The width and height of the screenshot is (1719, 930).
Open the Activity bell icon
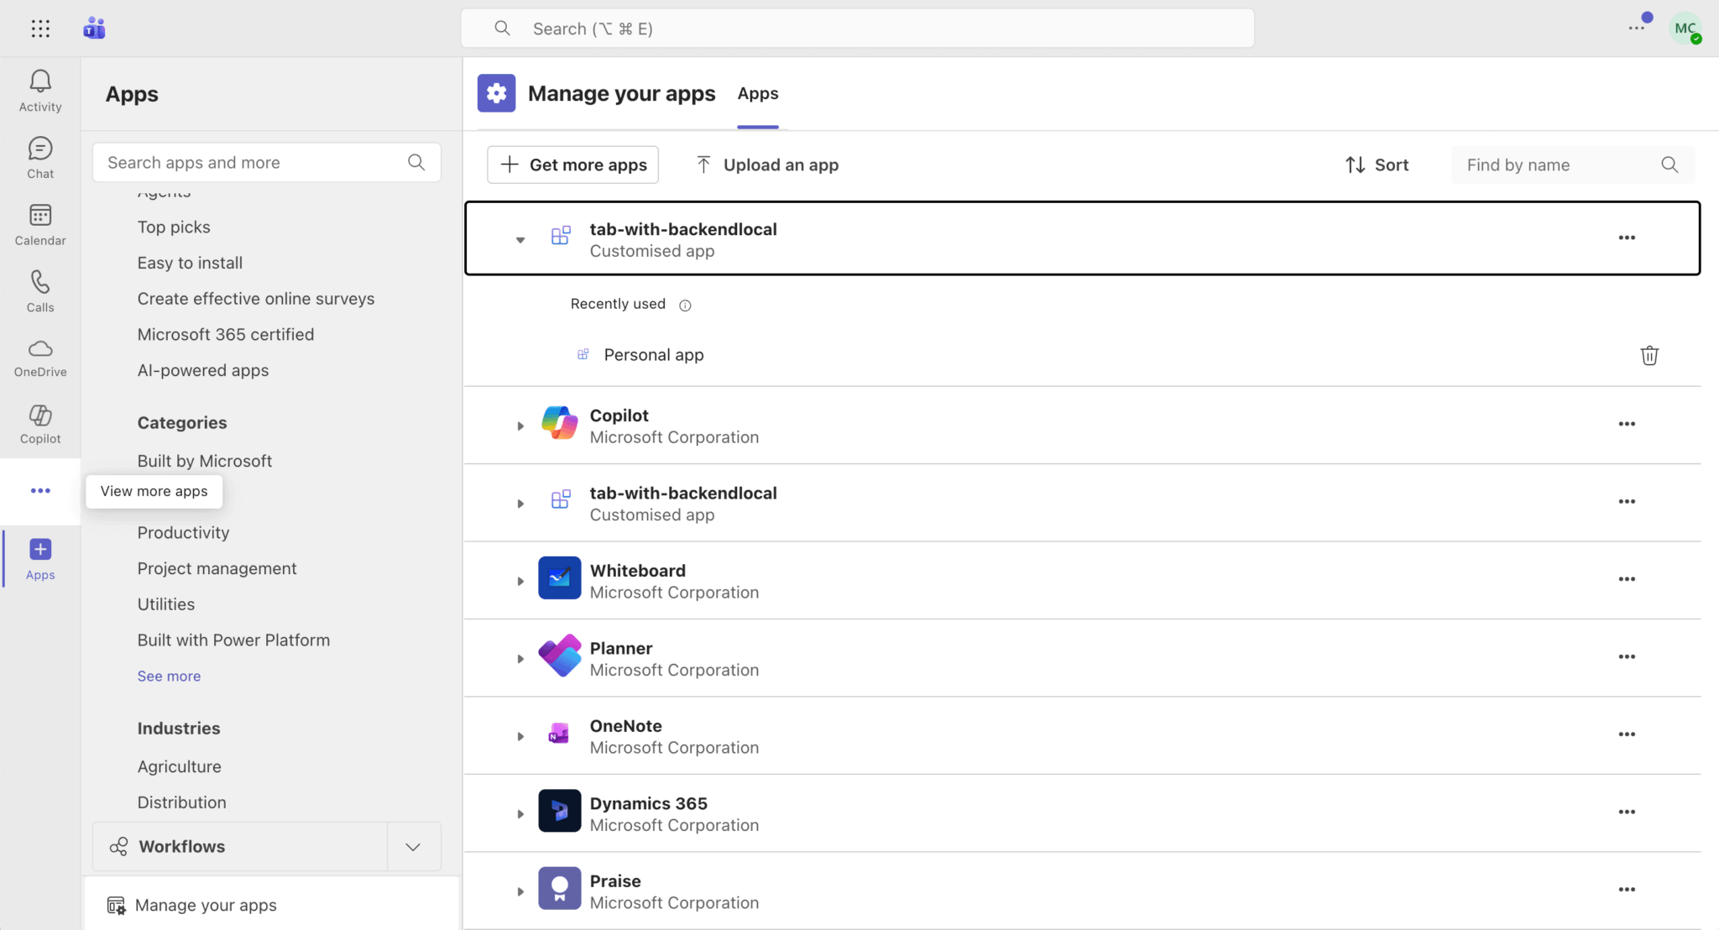(40, 91)
